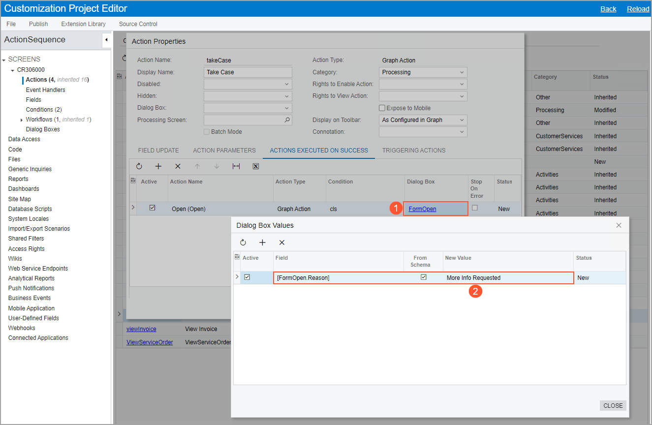This screenshot has height=425, width=652.
Task: Open the Publish menu
Action: coord(38,24)
